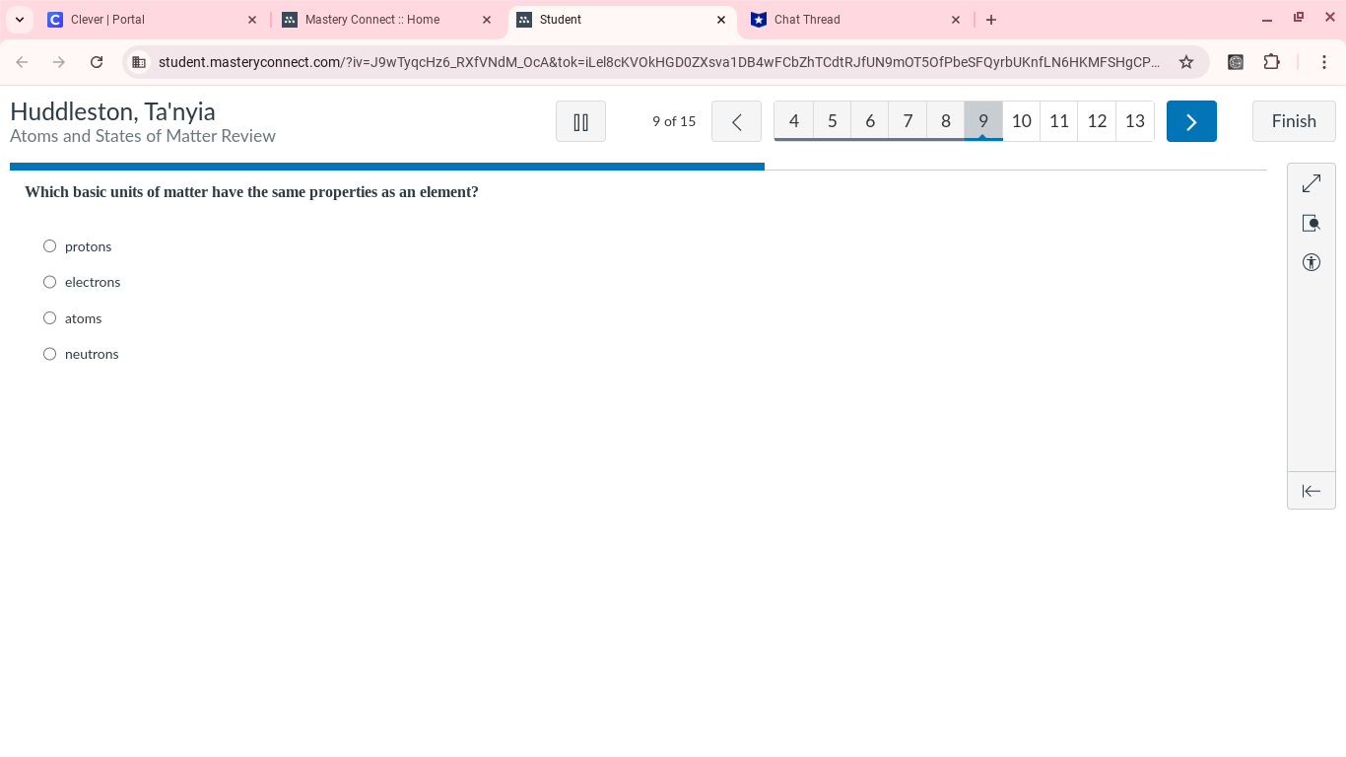Navigate forward in browser history
The width and height of the screenshot is (1346, 757).
pos(59,62)
